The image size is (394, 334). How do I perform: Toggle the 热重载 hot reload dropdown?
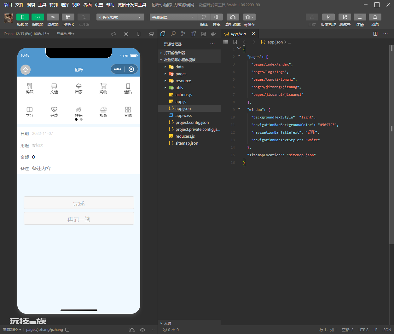(66, 34)
